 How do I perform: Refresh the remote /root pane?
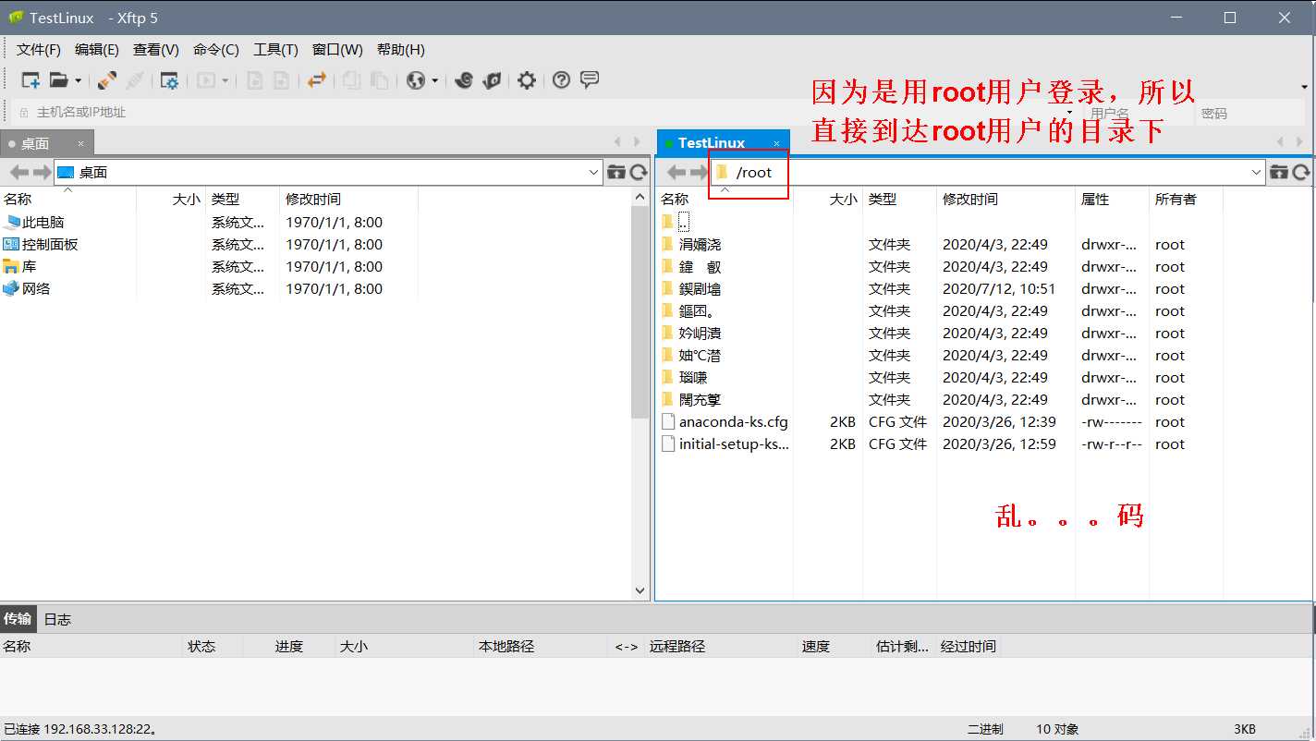(1301, 172)
